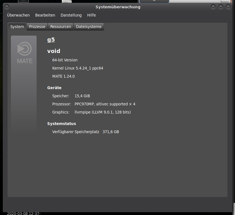Click the window menu button left of title
The image size is (235, 215).
point(7,7)
